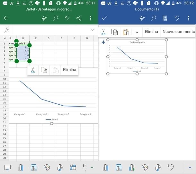Tap the Word bottom-bar chart styles brush icon
Viewport: 196px width, 174px height.
point(158,168)
